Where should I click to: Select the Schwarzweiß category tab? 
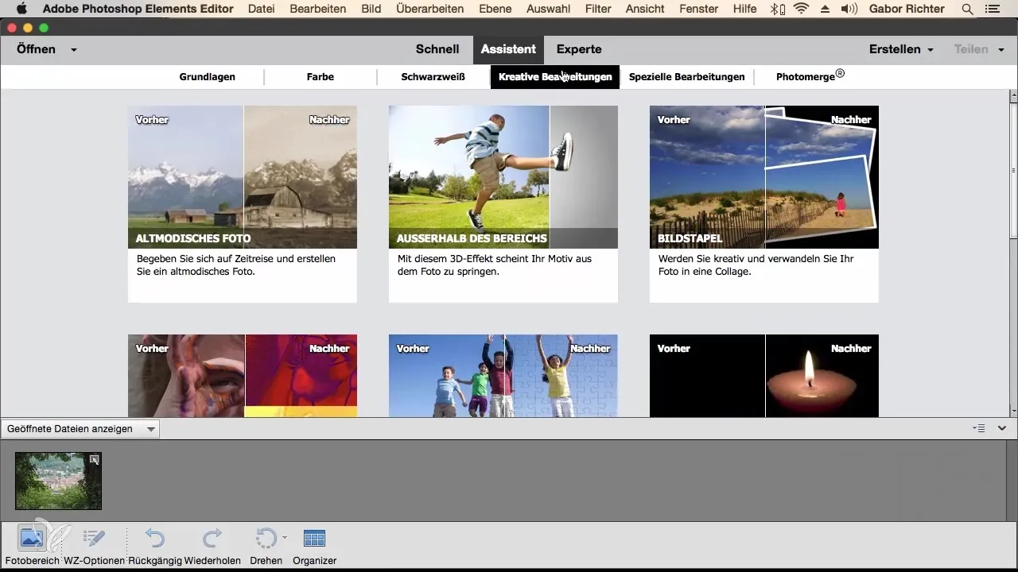433,77
